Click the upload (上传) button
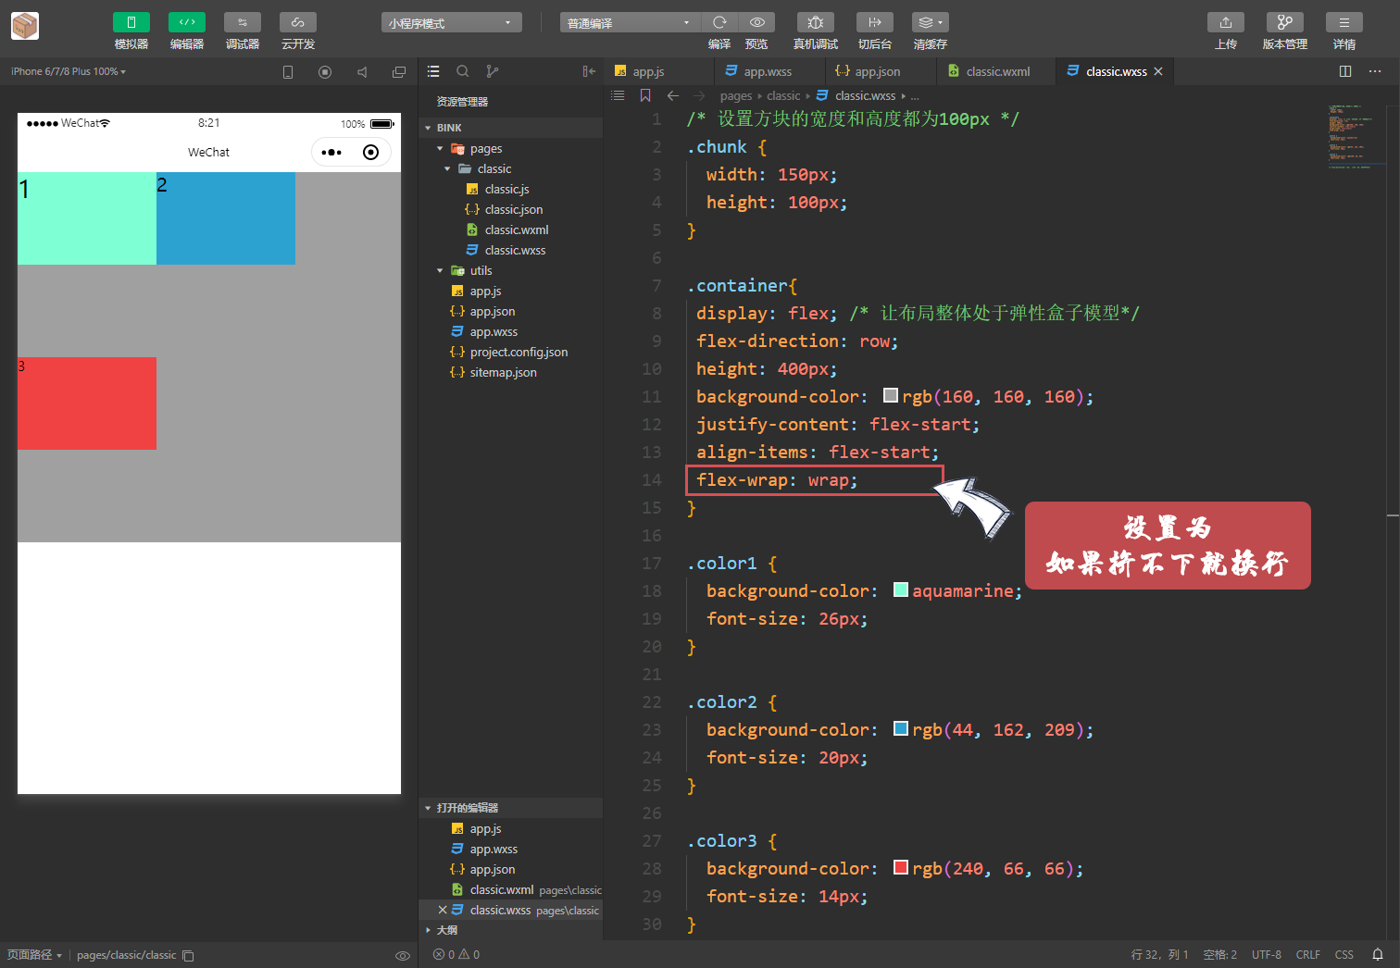This screenshot has width=1400, height=968. point(1226,22)
